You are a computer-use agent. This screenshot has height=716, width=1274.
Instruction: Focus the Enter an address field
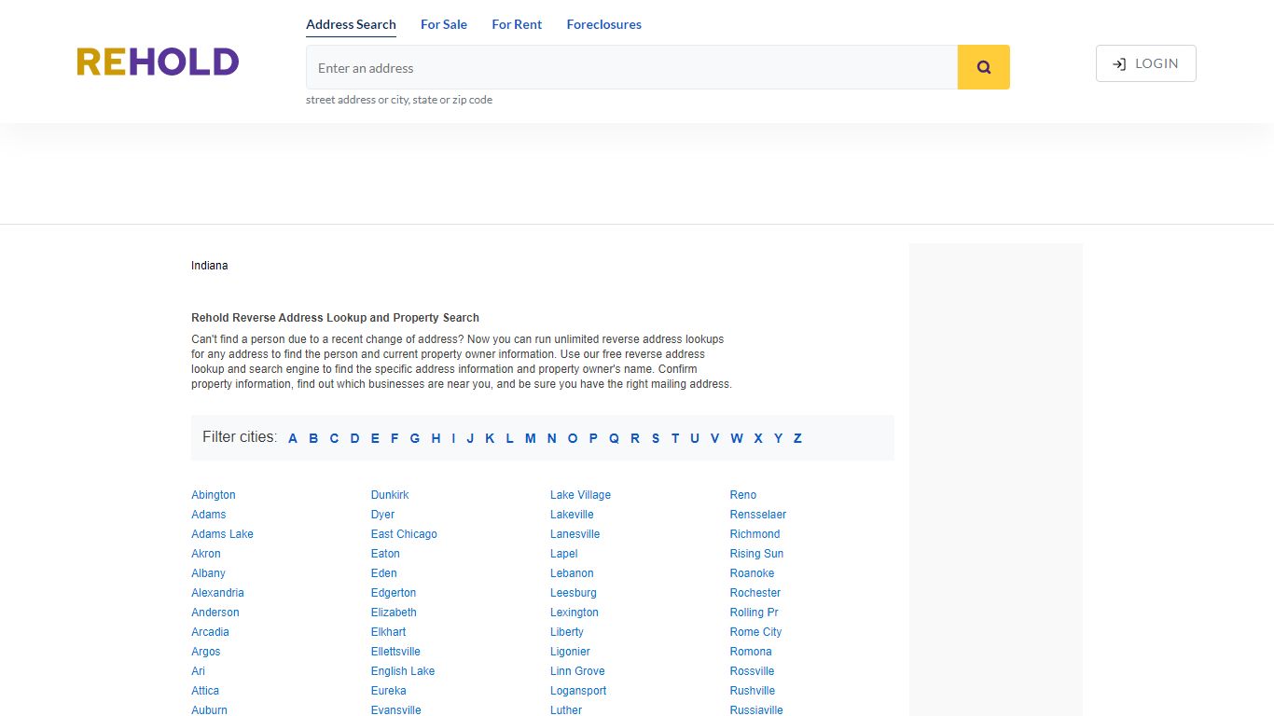pos(631,67)
